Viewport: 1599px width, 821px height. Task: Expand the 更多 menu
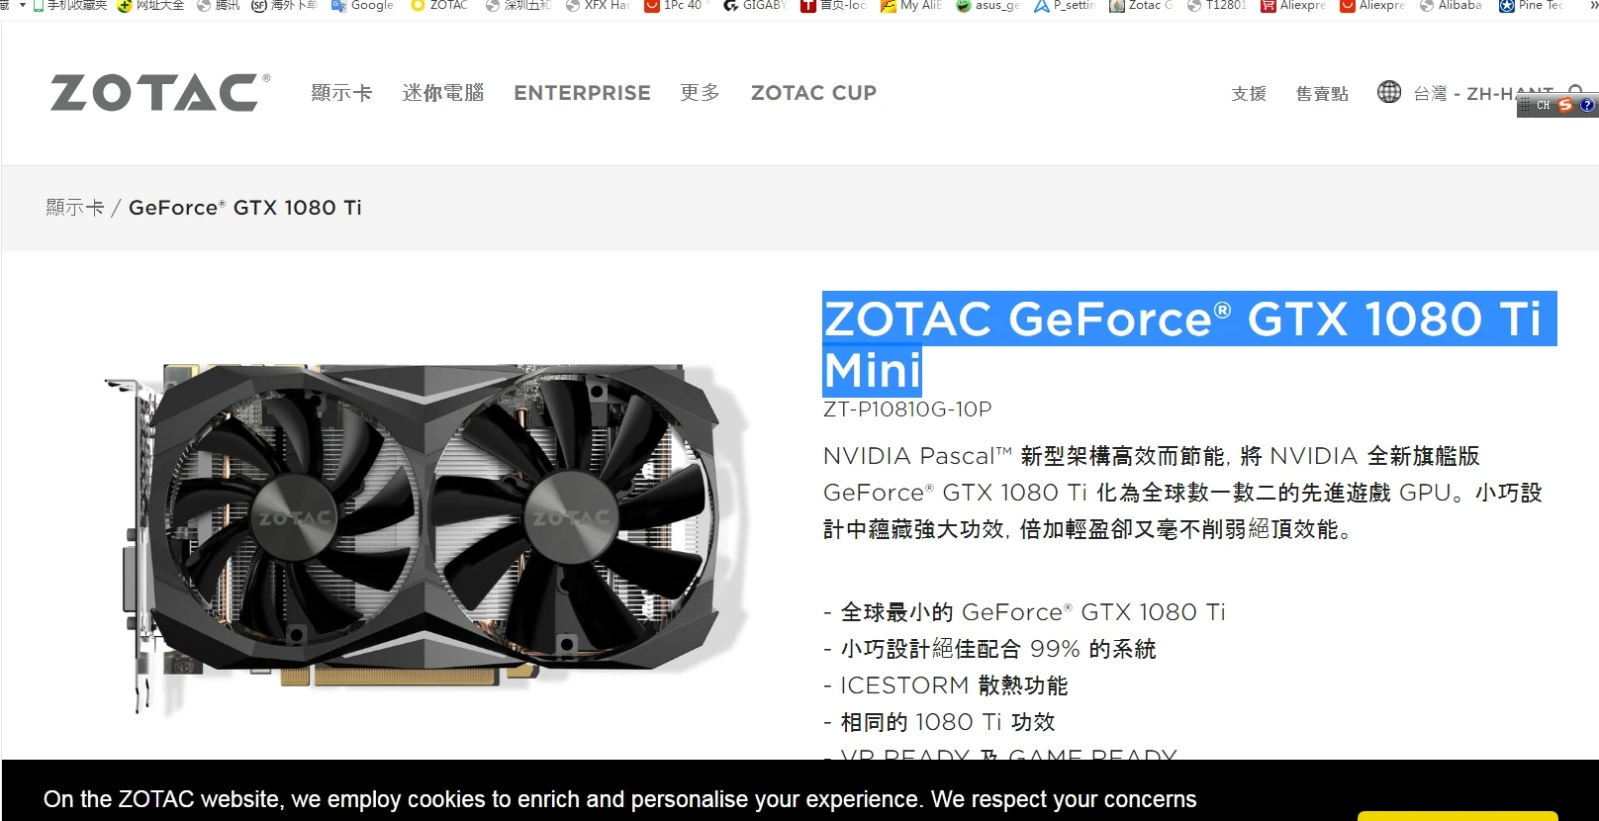click(x=700, y=93)
